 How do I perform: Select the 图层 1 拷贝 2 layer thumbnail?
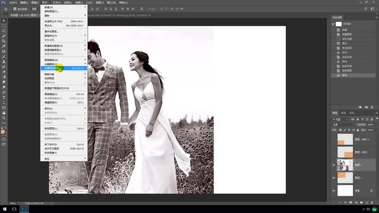click(345, 140)
